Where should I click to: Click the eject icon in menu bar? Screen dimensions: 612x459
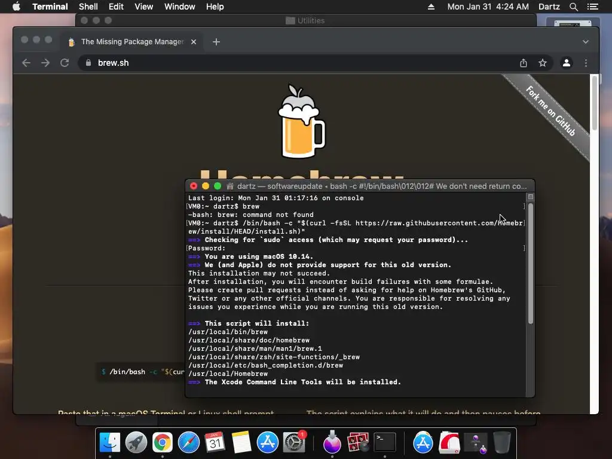431,7
